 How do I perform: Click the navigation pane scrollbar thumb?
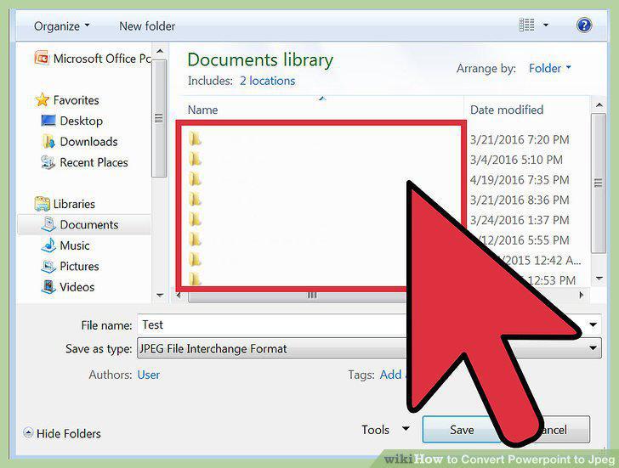[x=160, y=118]
